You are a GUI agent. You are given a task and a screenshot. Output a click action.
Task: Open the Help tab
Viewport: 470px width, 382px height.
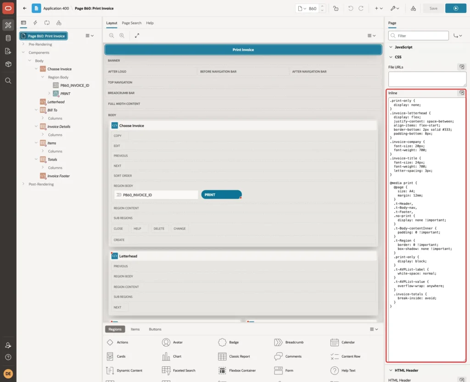[x=150, y=23]
